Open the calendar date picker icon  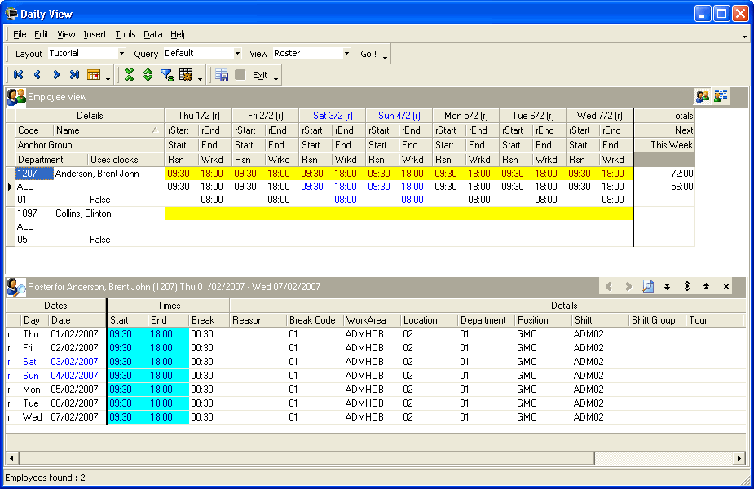(94, 75)
